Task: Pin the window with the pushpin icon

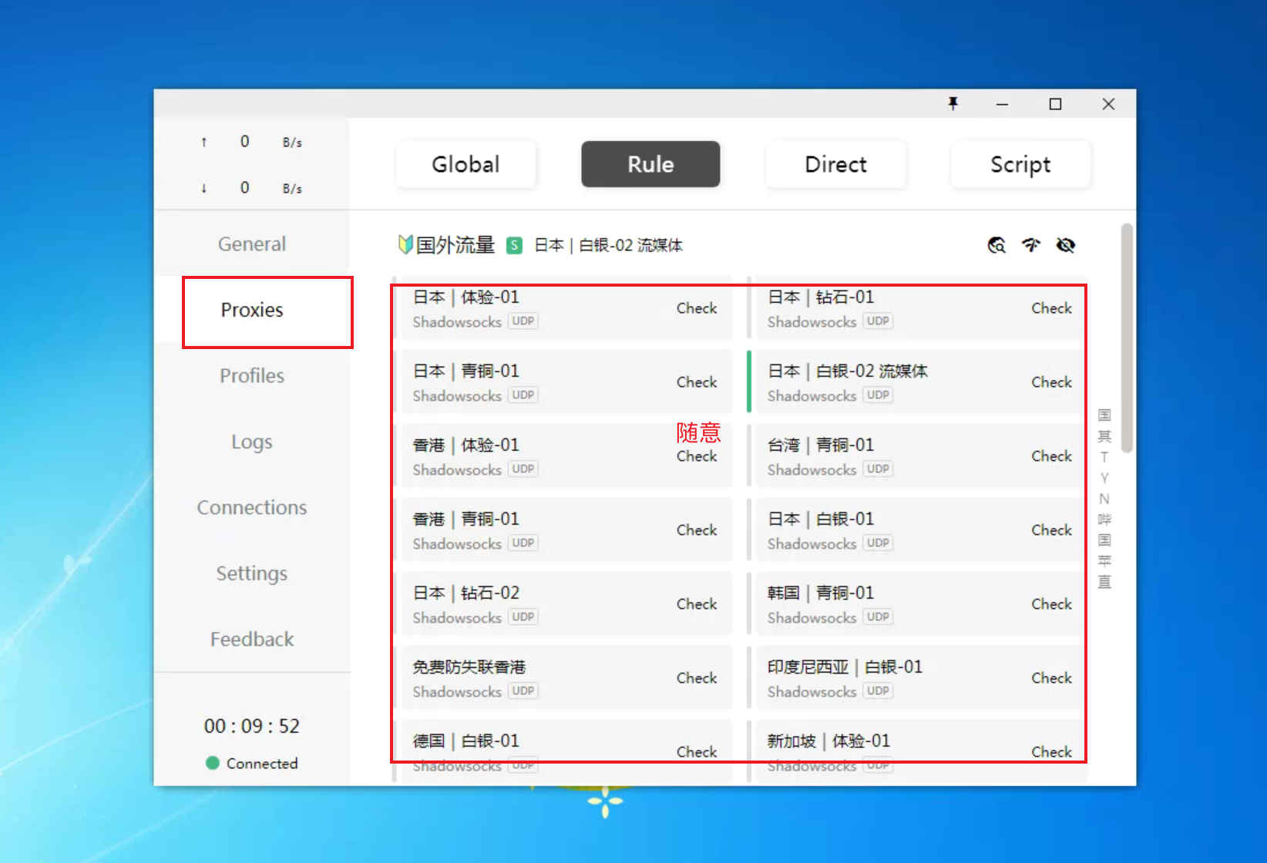Action: pyautogui.click(x=953, y=104)
